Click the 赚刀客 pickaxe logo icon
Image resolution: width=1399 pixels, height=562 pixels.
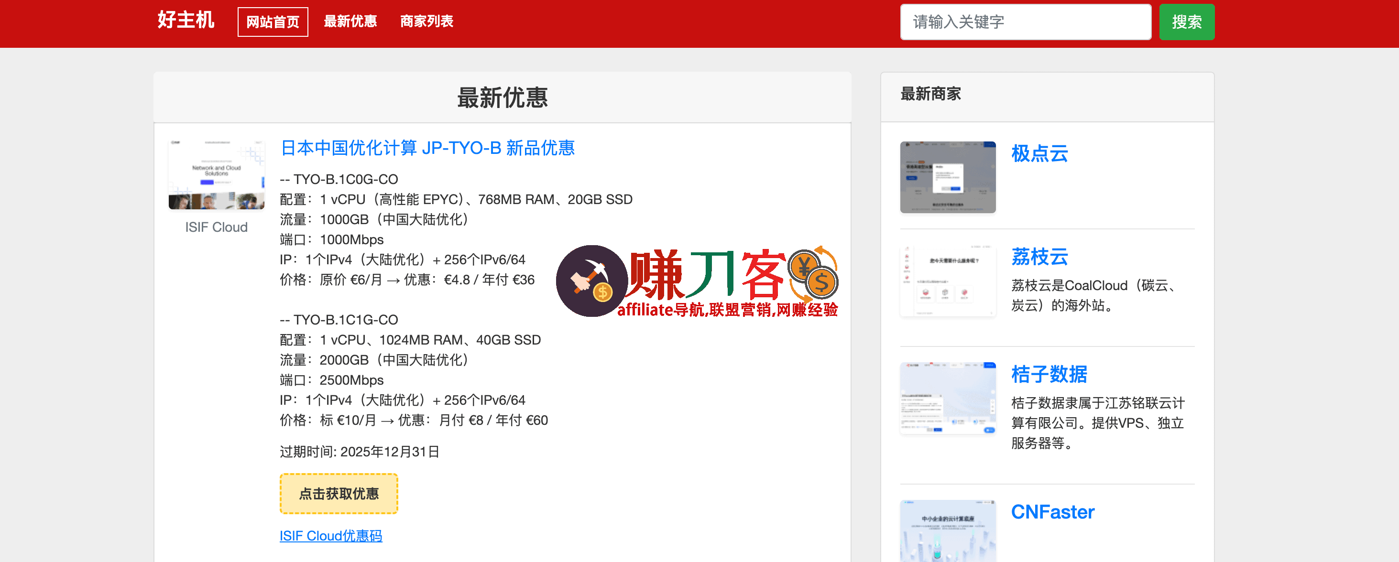coord(591,281)
